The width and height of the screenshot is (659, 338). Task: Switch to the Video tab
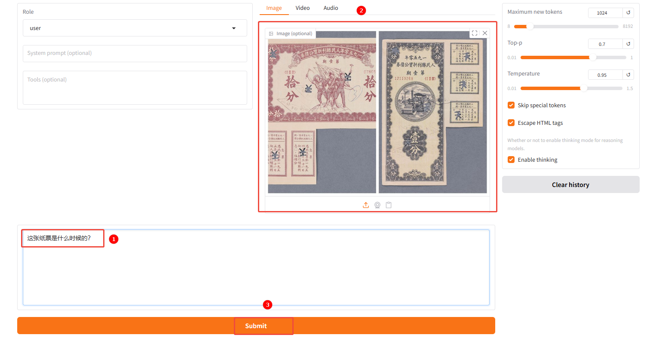tap(303, 8)
